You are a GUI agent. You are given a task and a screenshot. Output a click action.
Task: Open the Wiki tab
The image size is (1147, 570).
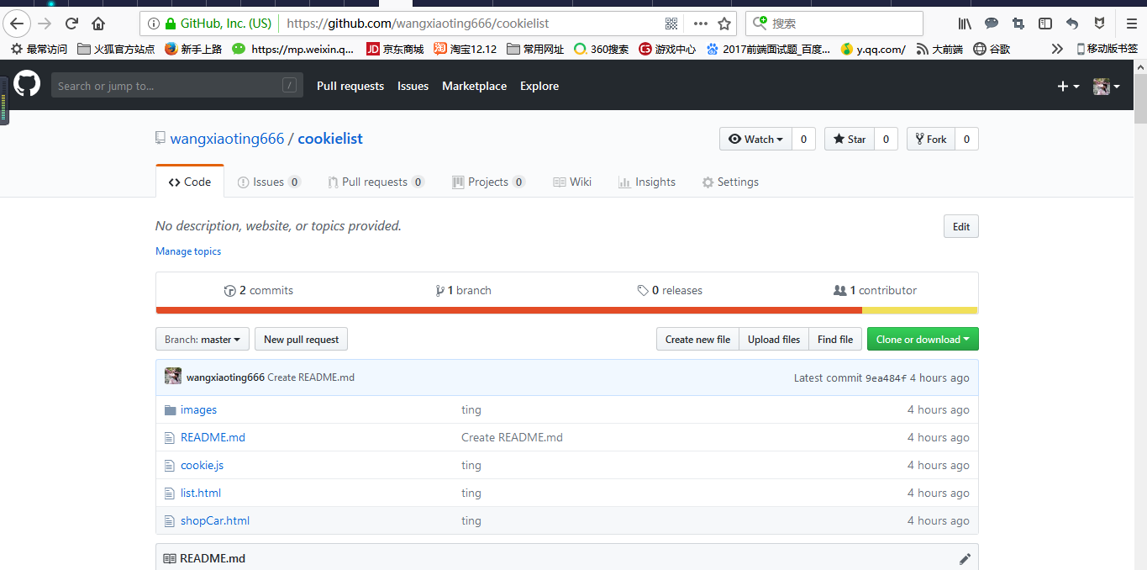[572, 182]
